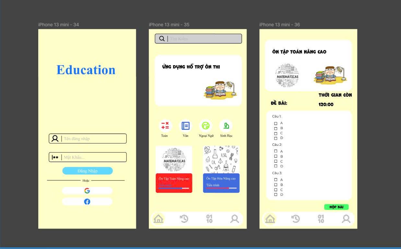Check answer C for Câu 1
Viewport: 401px width, 249px height.
coord(276,133)
